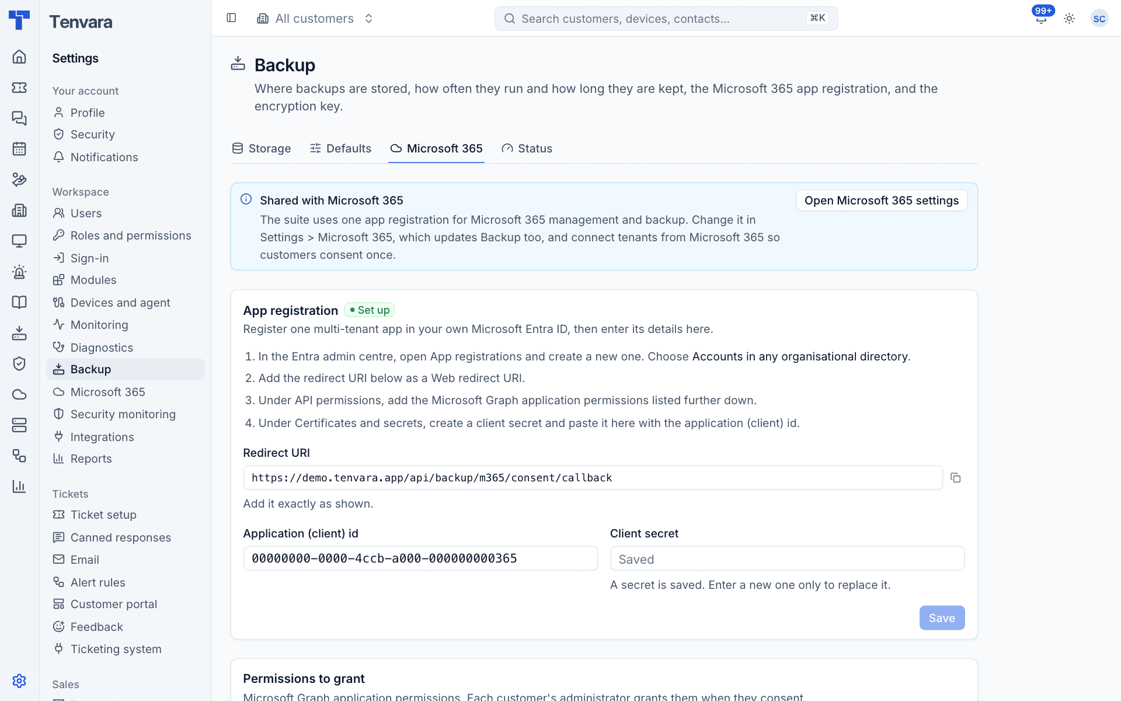Switch to the Storage tab

coord(261,148)
